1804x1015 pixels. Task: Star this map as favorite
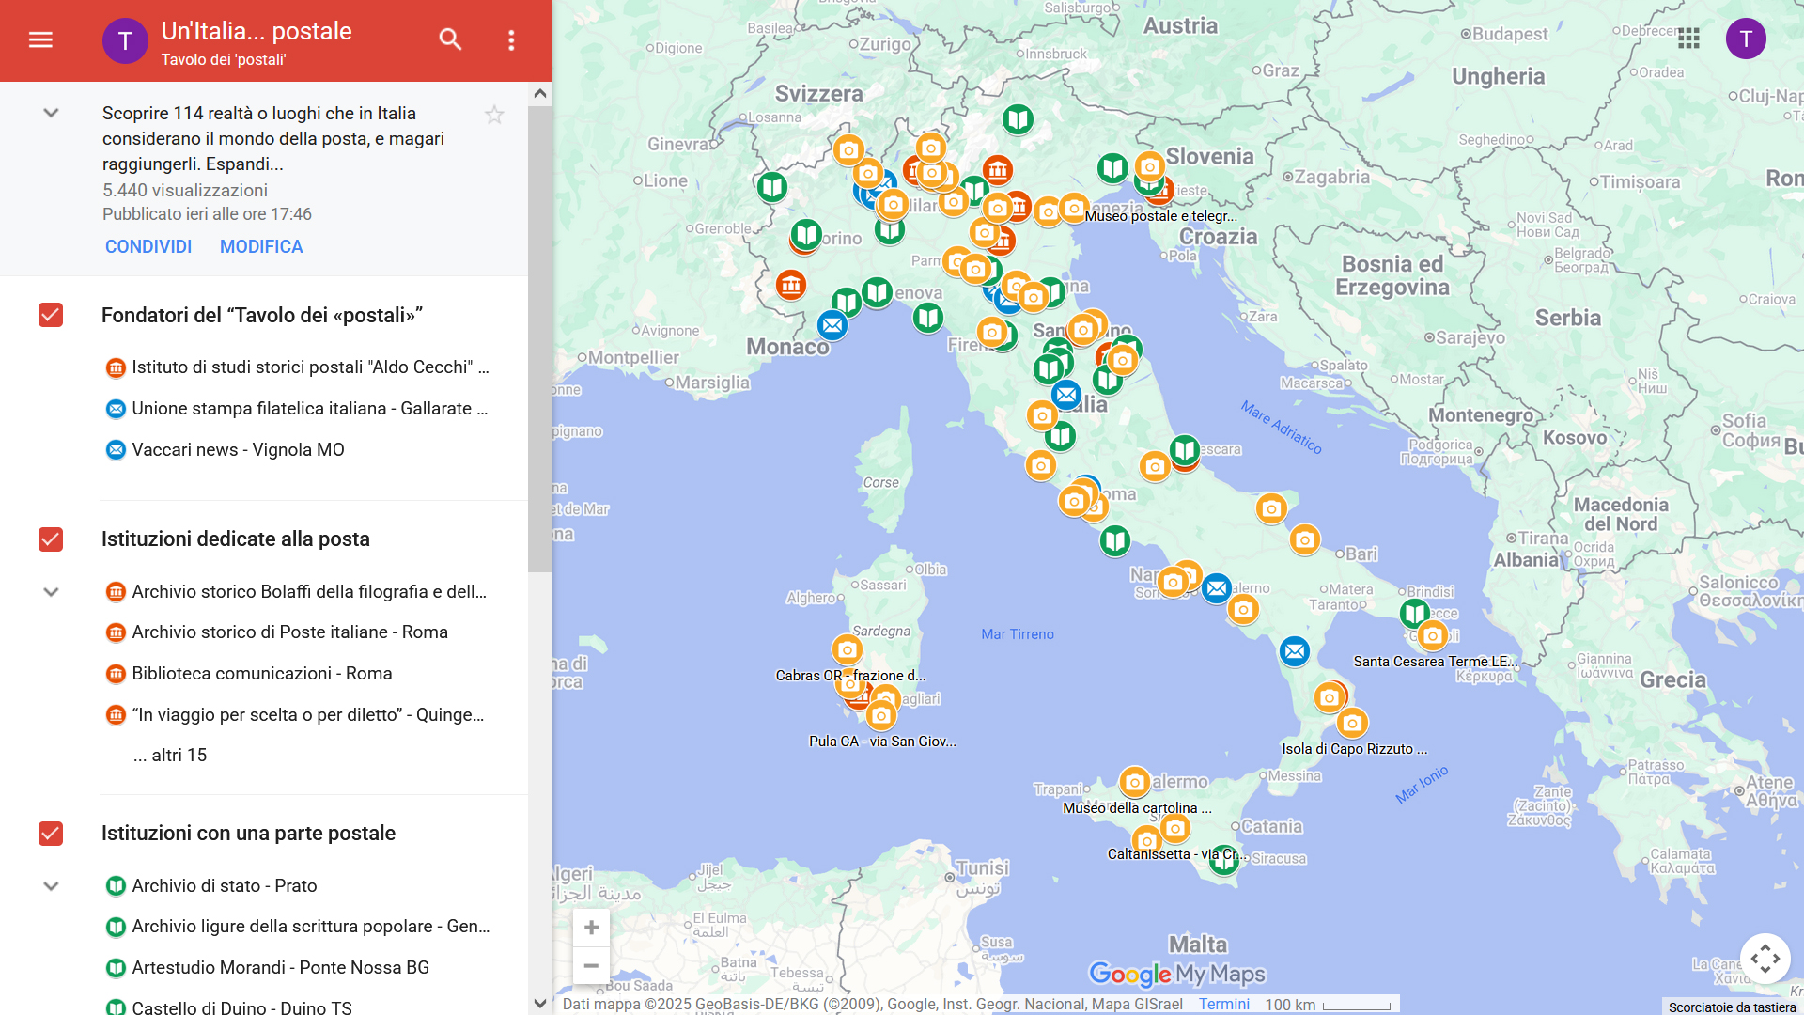pyautogui.click(x=494, y=115)
